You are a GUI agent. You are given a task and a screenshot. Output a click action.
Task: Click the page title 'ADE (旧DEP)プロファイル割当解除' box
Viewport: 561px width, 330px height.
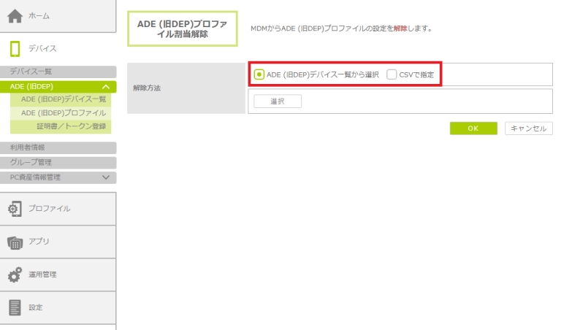pos(182,29)
